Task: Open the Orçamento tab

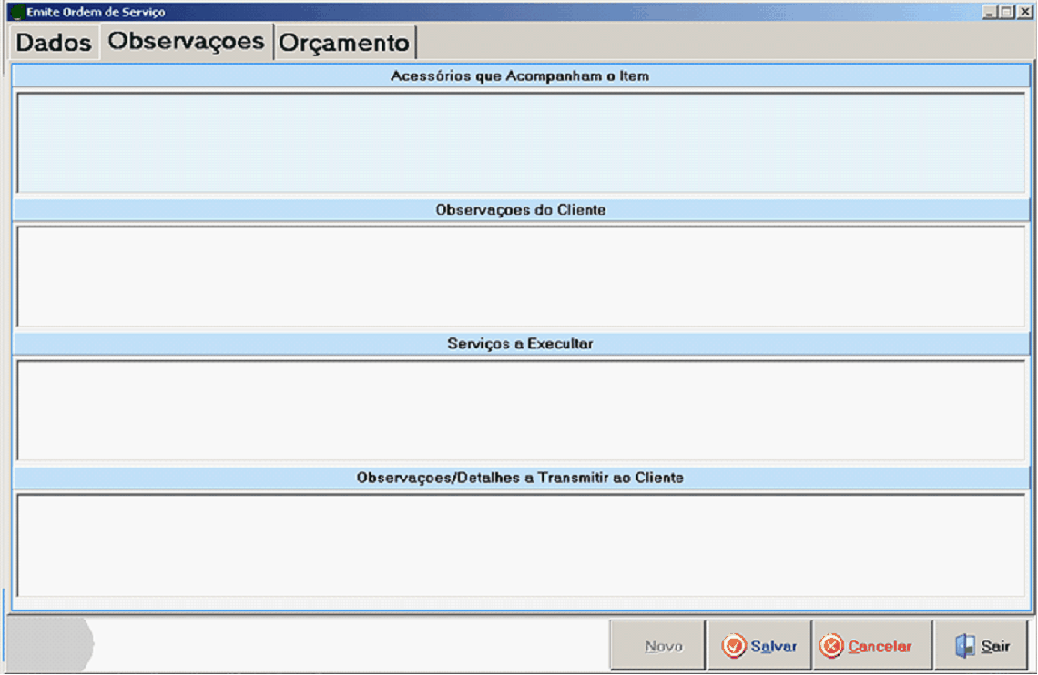Action: pos(344,43)
